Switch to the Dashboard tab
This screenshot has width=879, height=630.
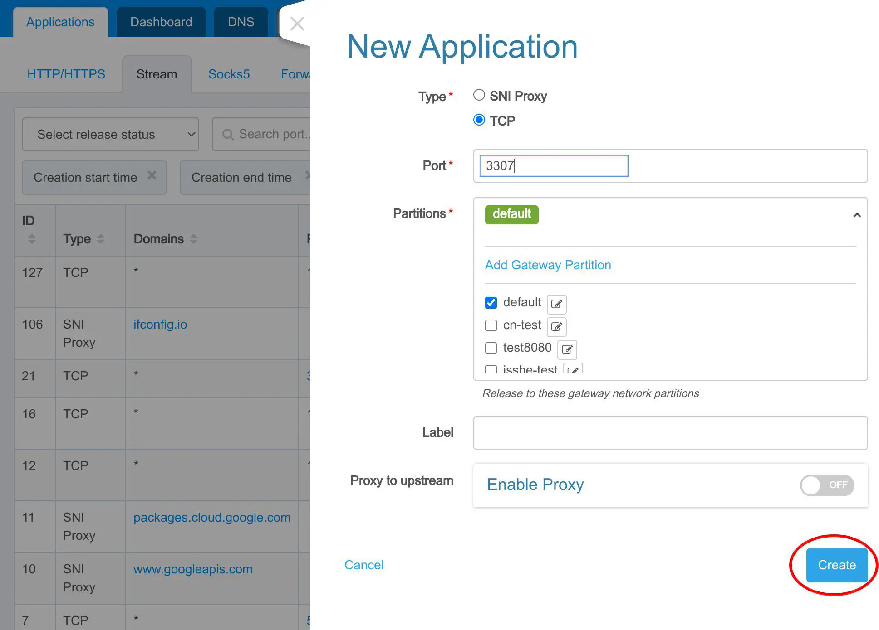[x=161, y=22]
